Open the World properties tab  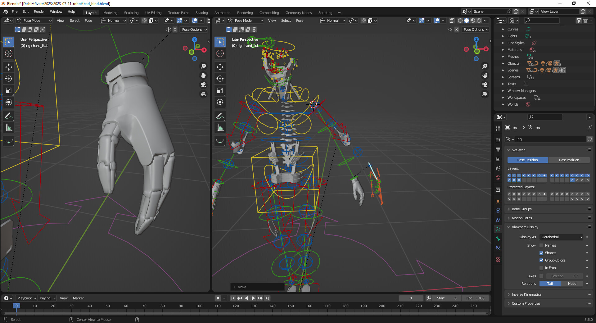[x=498, y=178]
